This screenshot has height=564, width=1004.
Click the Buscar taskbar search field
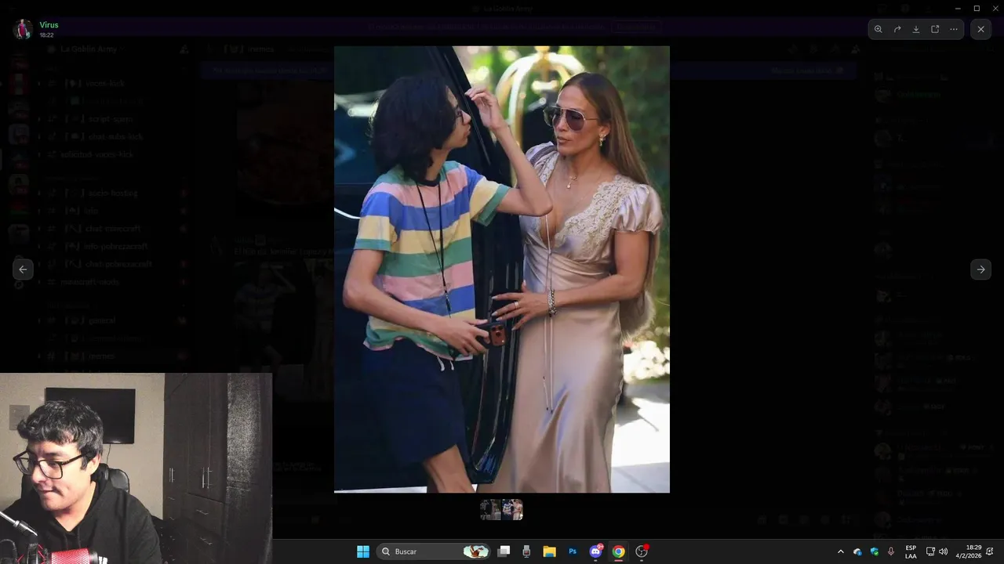click(x=434, y=551)
